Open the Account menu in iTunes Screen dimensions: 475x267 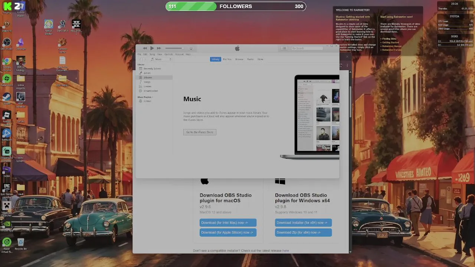[x=179, y=55]
